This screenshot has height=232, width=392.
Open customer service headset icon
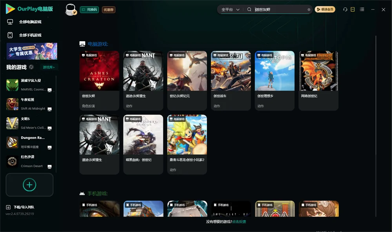click(345, 9)
